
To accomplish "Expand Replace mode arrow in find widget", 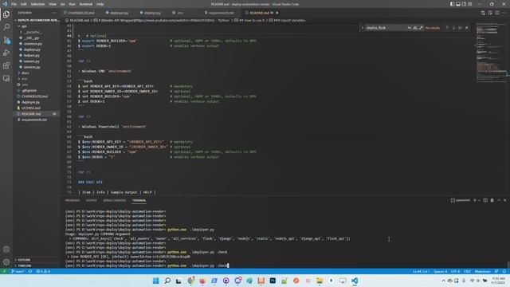I will [x=363, y=28].
